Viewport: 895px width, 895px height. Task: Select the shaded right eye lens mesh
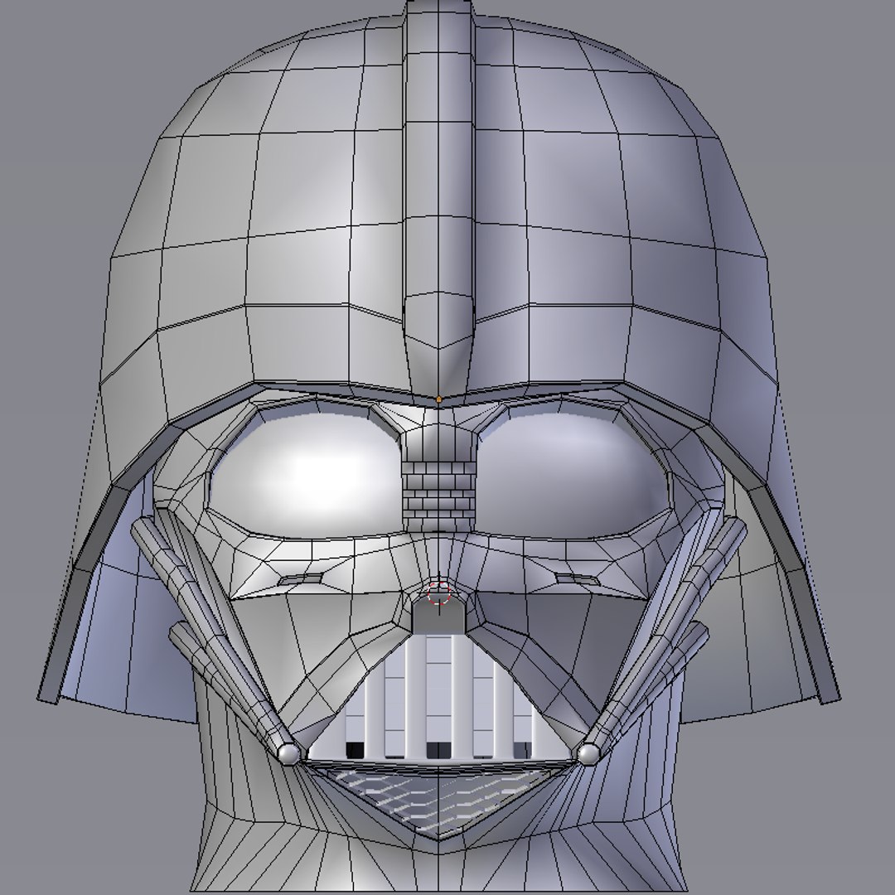click(x=573, y=475)
